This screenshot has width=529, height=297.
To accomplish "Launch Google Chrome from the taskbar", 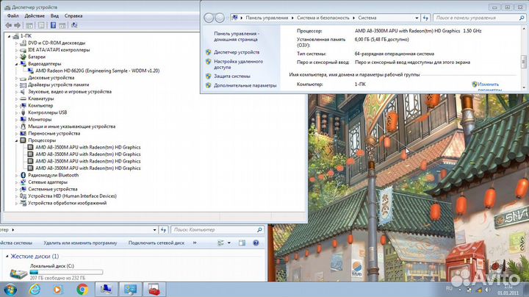I will click(82, 289).
